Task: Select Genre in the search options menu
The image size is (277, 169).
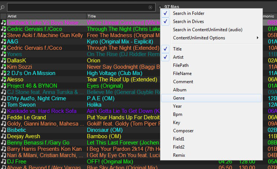Action: 179,98
